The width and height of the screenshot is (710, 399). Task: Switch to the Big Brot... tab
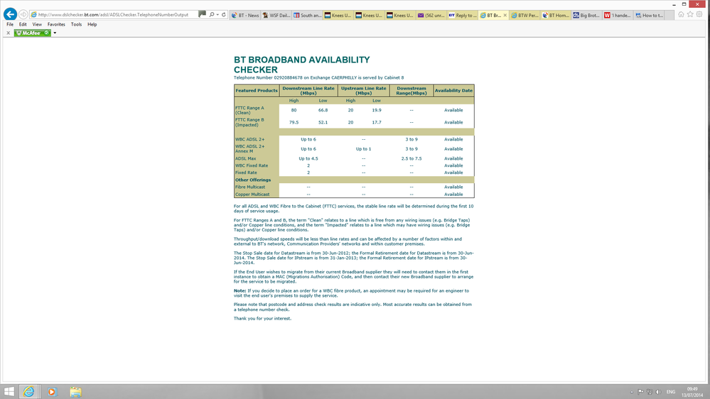[x=586, y=16]
